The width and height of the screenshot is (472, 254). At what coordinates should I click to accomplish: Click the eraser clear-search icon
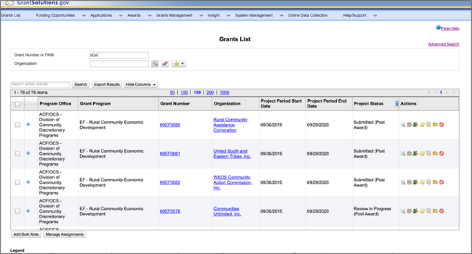[x=165, y=63]
